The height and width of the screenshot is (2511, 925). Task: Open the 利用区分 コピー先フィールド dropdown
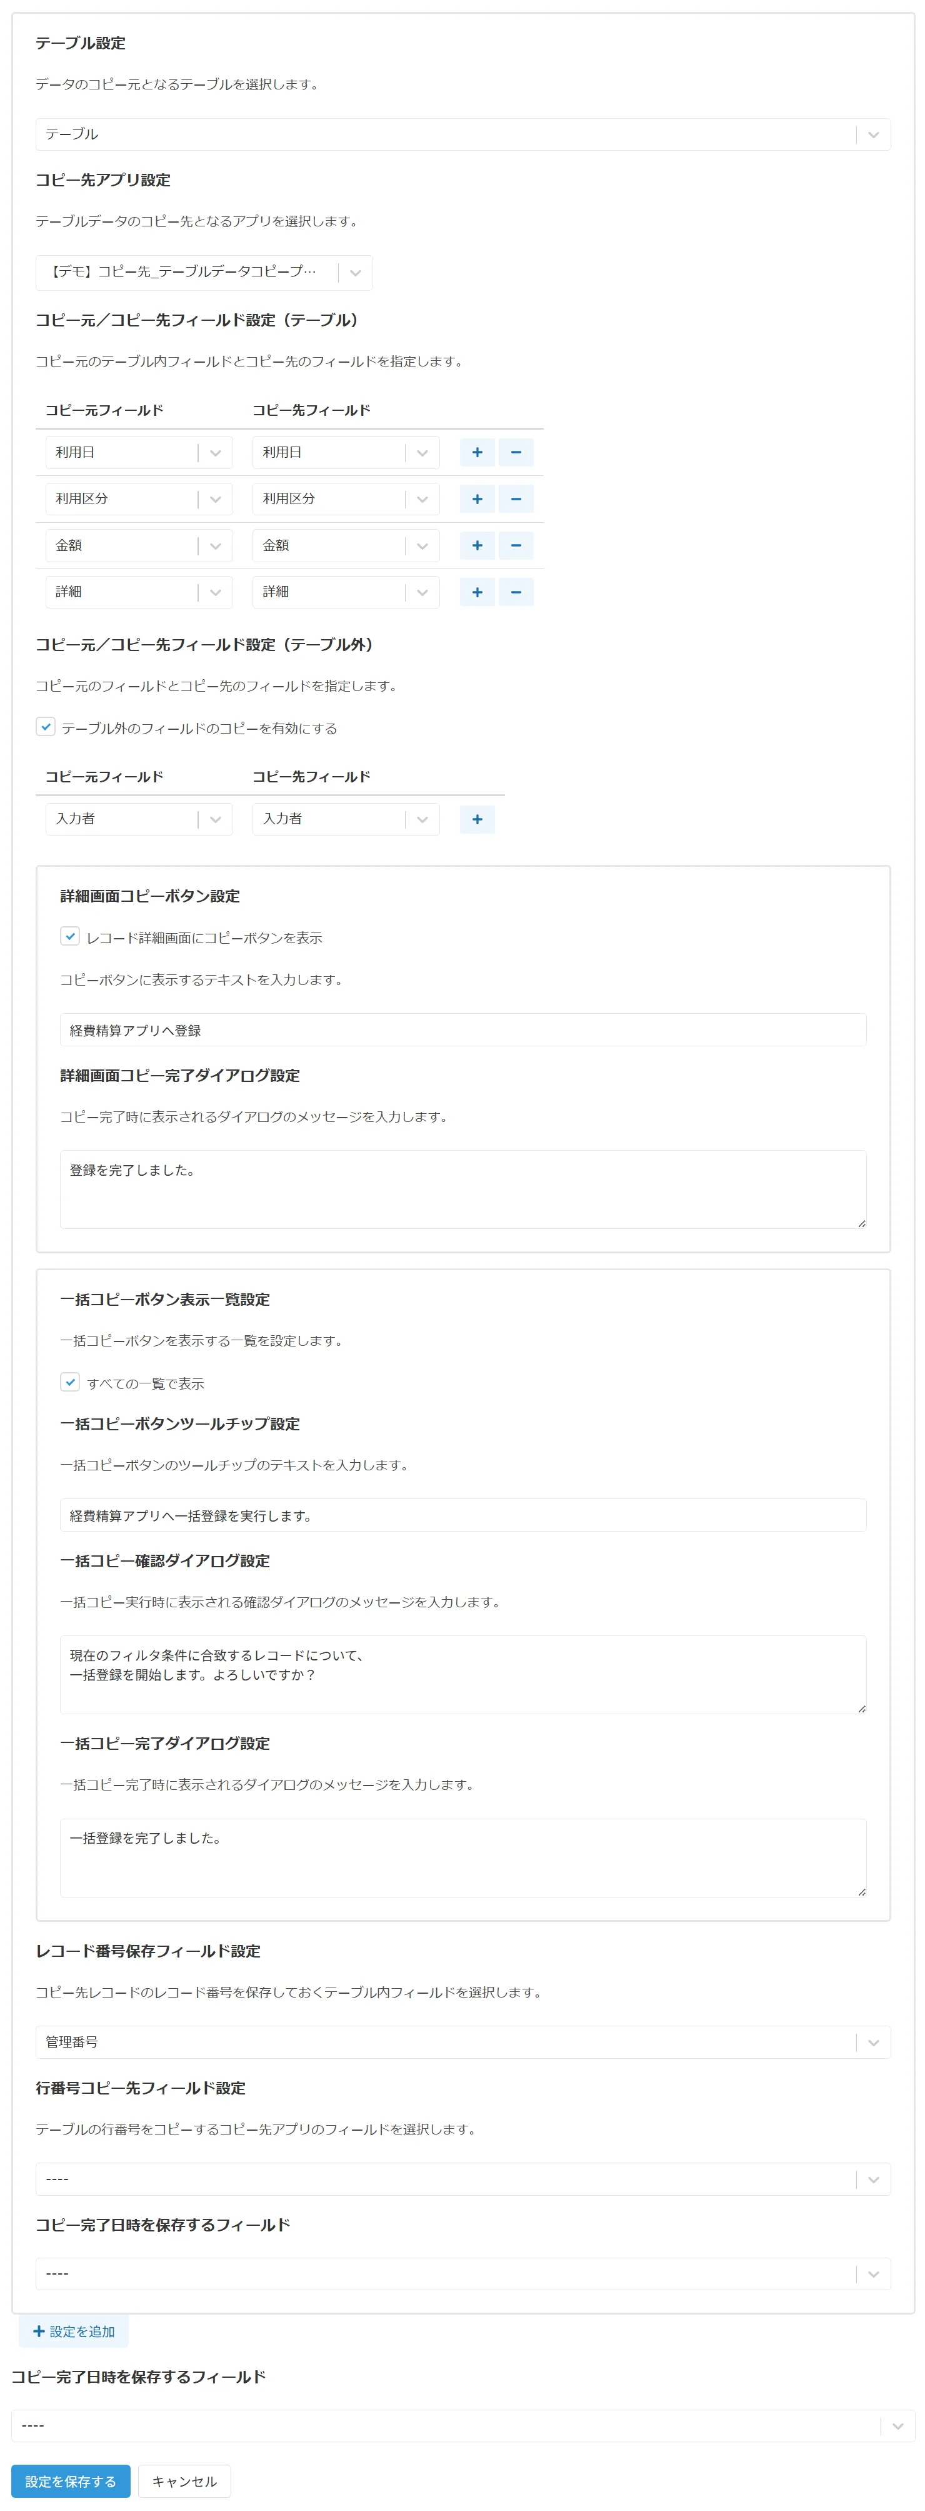click(346, 499)
